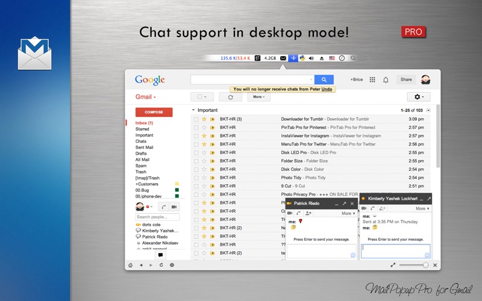Open the Google apps grid

tap(372, 79)
